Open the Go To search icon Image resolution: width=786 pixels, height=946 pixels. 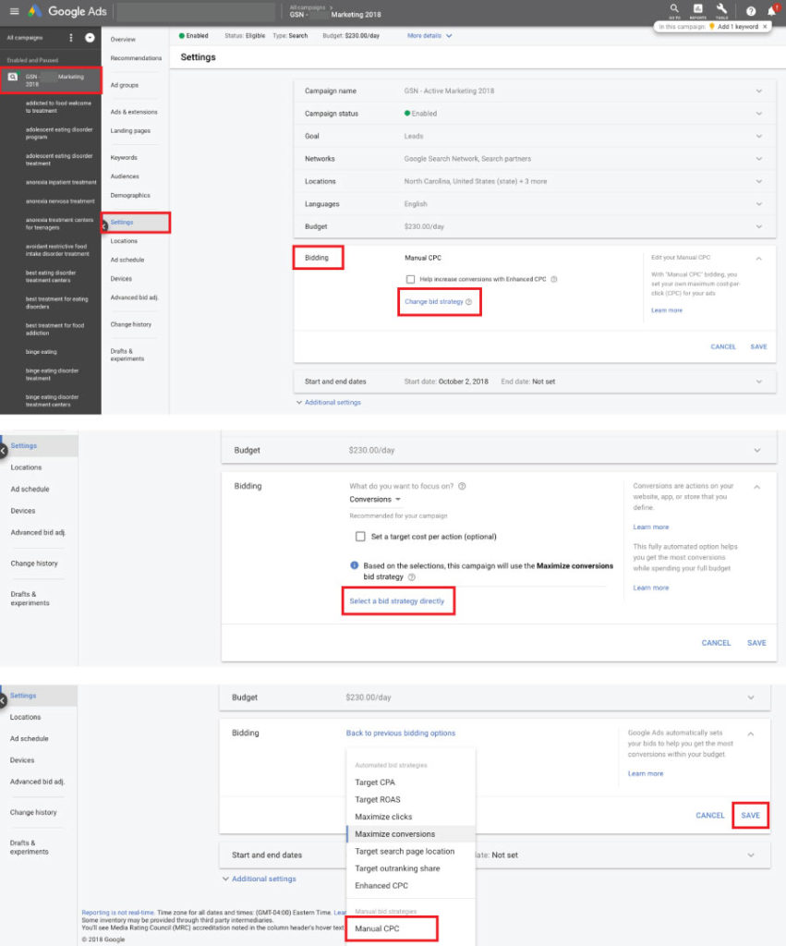(x=674, y=9)
